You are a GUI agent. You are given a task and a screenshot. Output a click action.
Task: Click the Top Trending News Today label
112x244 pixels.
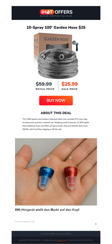(25, 222)
